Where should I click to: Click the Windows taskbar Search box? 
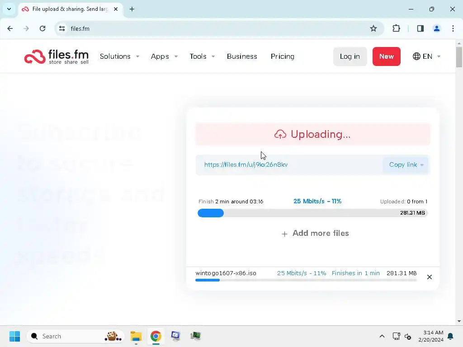(76, 336)
